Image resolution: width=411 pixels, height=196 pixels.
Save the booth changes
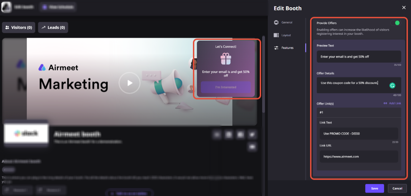click(374, 188)
